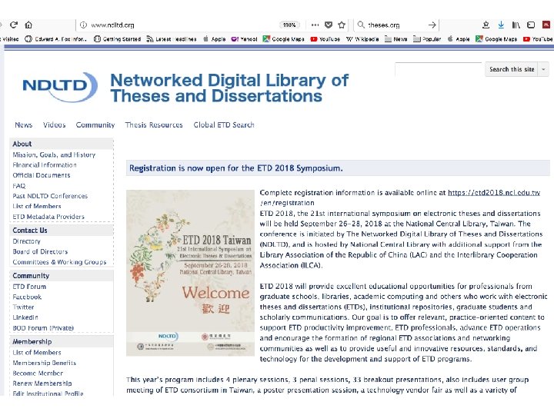Image resolution: width=554 pixels, height=415 pixels.
Task: Toggle the sidebar view icon
Action: 531,25
